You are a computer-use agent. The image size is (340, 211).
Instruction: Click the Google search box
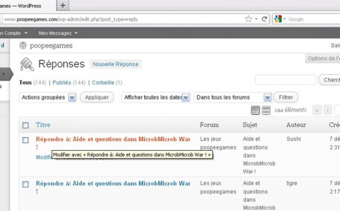coord(314,19)
